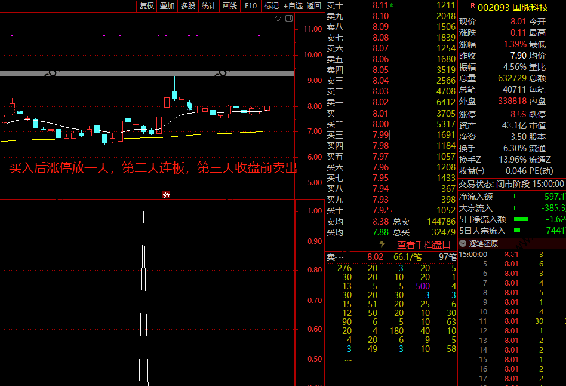Click the 买十 row volume 1052
566x386 pixels.
(446, 210)
